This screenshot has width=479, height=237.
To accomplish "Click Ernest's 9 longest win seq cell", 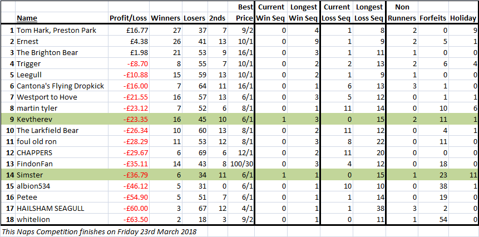I will (303, 42).
